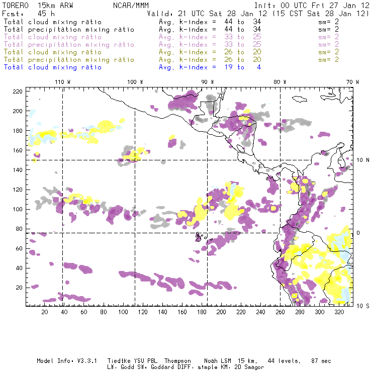
Task: Click the "100 W" longitude label
Action: (135, 82)
